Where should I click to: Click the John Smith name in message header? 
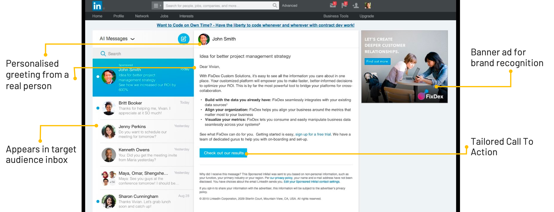224,39
